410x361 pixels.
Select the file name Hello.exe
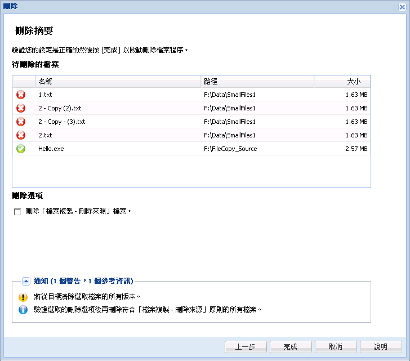coord(51,149)
